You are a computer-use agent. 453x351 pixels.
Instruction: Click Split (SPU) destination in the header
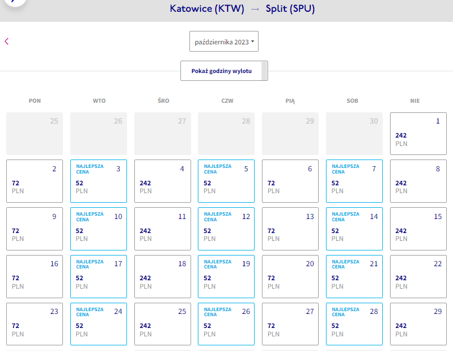pos(290,8)
